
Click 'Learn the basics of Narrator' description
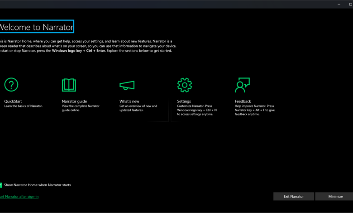[x=23, y=106]
